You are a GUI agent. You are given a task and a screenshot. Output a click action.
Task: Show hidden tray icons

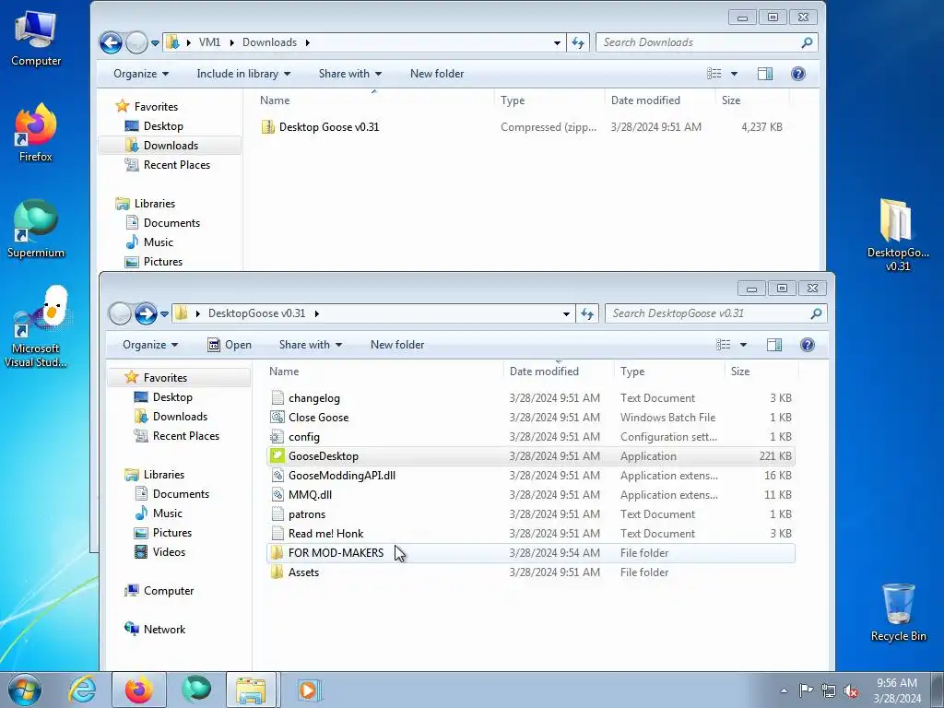point(784,690)
